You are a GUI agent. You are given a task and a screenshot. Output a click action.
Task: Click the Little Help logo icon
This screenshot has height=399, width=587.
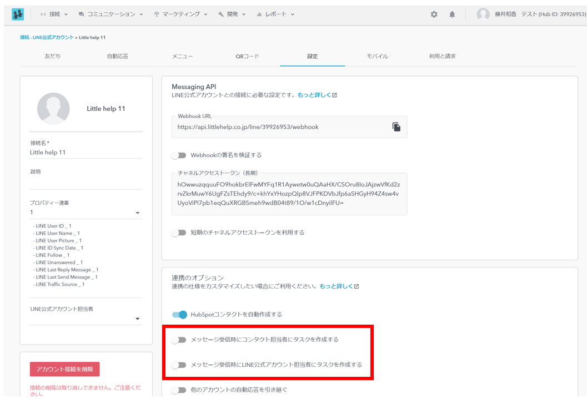(x=18, y=14)
